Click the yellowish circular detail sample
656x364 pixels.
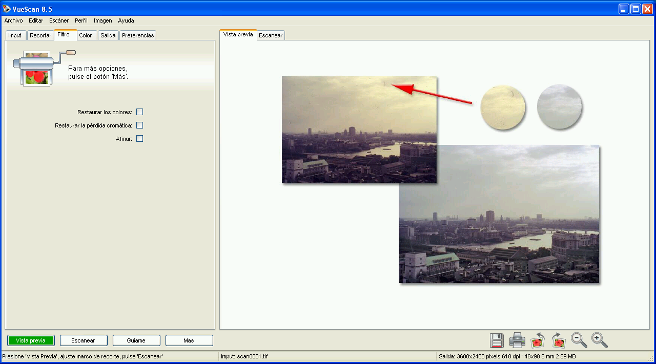(503, 106)
